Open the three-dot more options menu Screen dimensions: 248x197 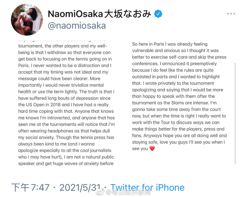point(231,14)
